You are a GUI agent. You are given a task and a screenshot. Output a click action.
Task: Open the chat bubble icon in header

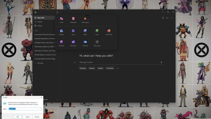click(167, 18)
